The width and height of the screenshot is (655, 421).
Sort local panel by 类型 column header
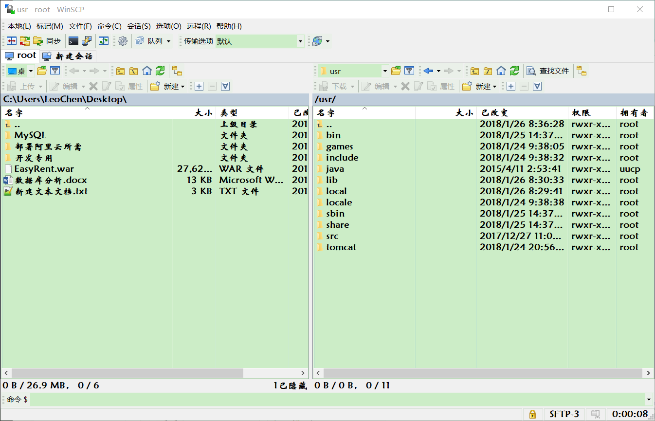[x=252, y=113]
